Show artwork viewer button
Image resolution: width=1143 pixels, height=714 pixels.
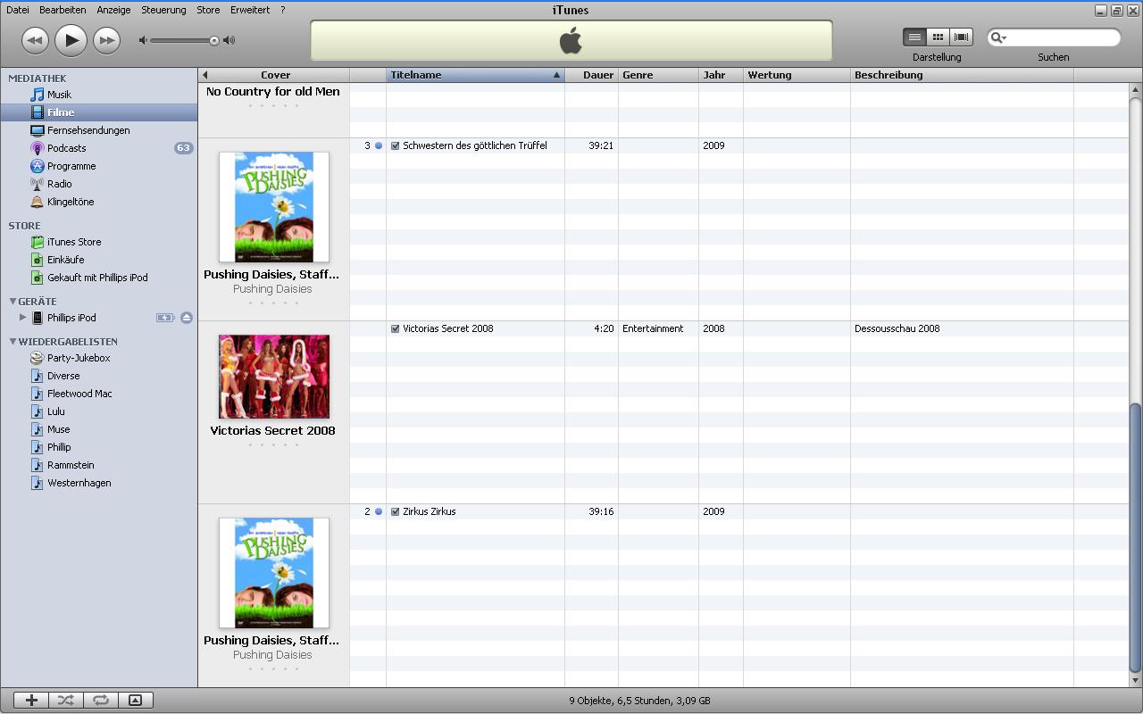135,701
